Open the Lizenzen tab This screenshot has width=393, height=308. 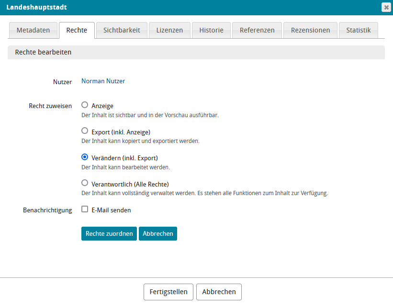(x=169, y=30)
